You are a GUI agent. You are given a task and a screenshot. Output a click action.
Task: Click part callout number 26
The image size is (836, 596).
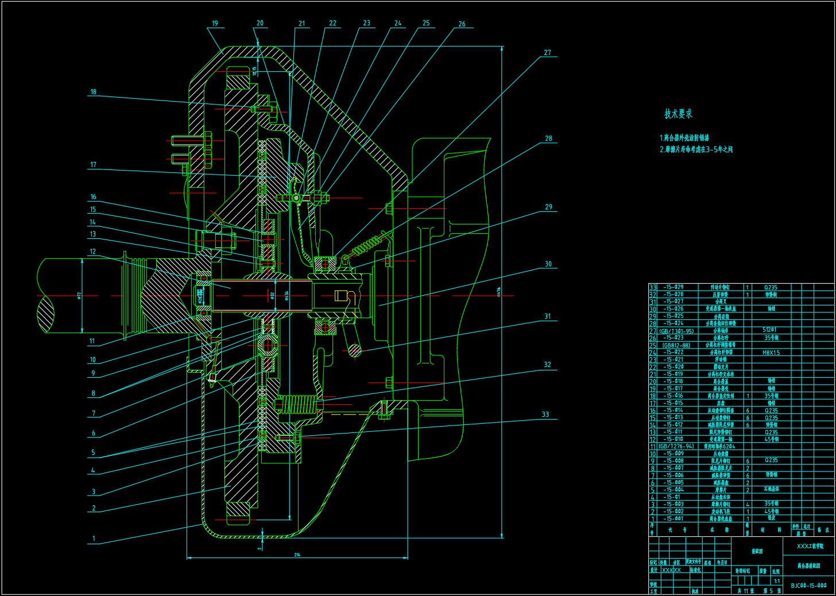462,24
